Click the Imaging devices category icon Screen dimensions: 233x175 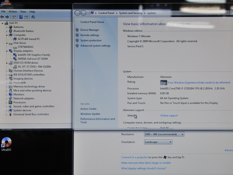10,78
